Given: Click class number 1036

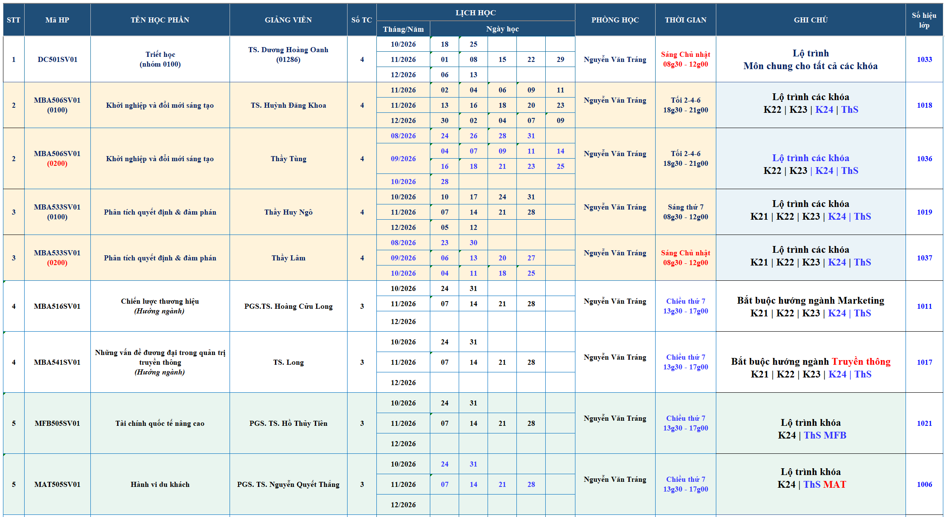Looking at the screenshot, I should tap(924, 159).
